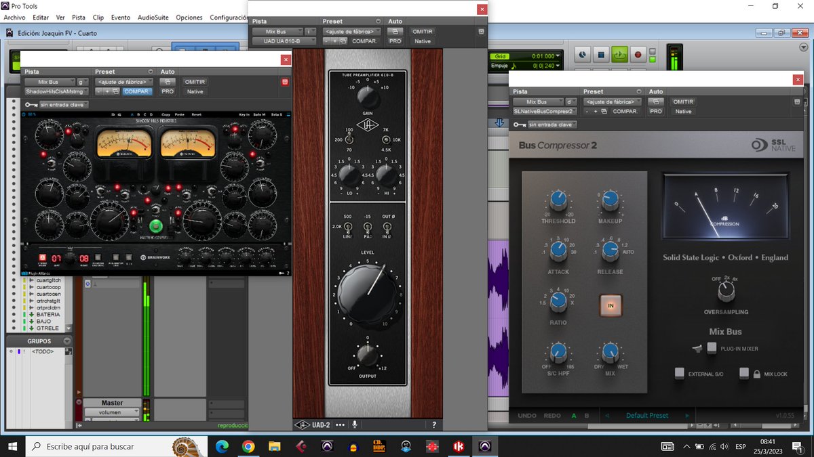Click the Windows Start button
The height and width of the screenshot is (457, 814).
[x=13, y=446]
